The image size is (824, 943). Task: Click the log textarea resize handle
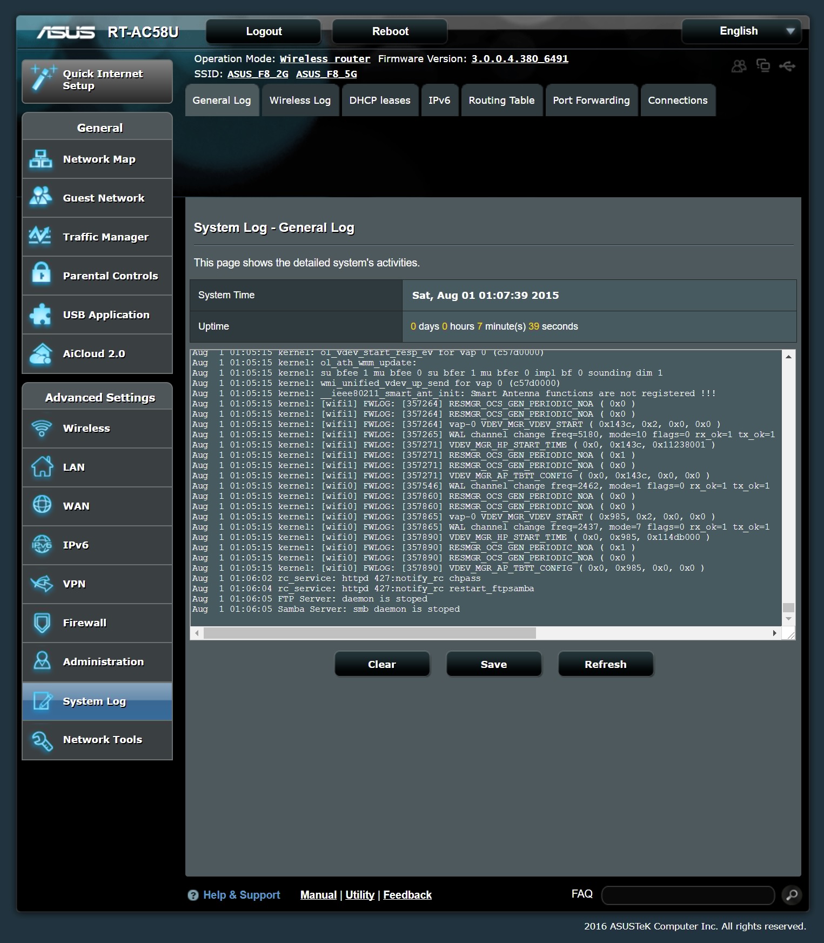point(790,634)
